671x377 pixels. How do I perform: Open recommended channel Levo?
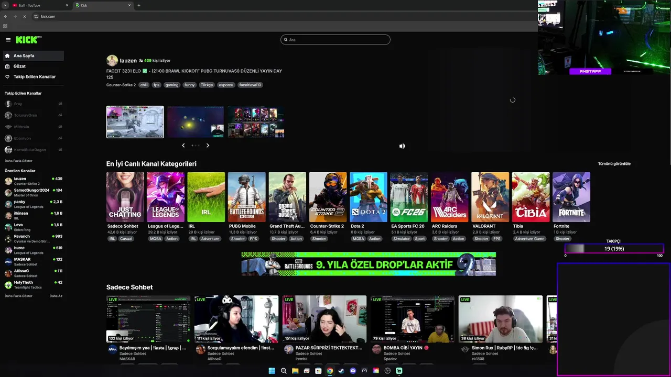point(33,227)
